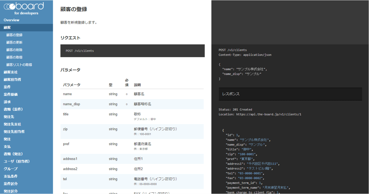This screenshot has height=194, width=369.
Task: Select グループ in the sidebar
Action: point(11,169)
